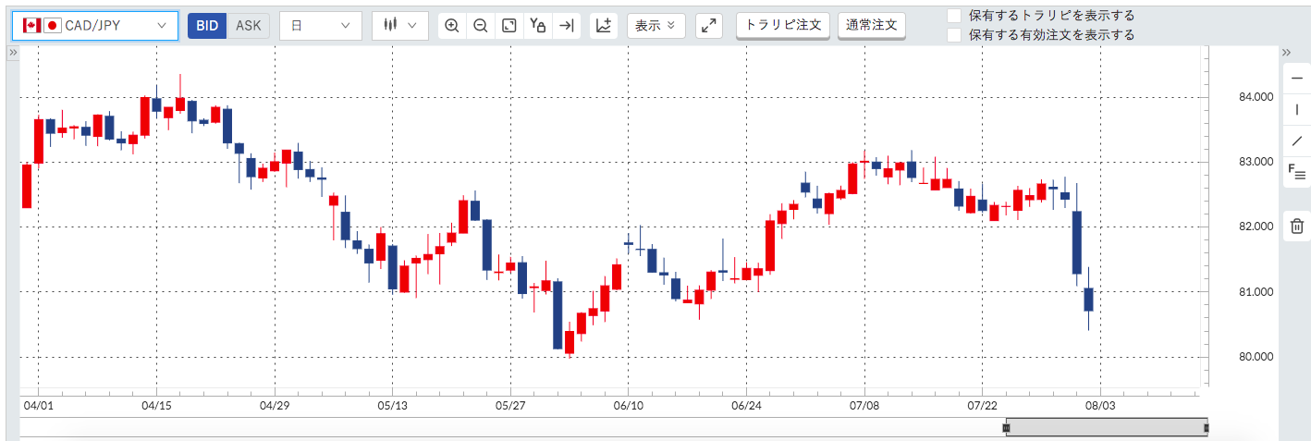The image size is (1311, 441).
Task: Zoom out of the chart
Action: click(x=481, y=26)
